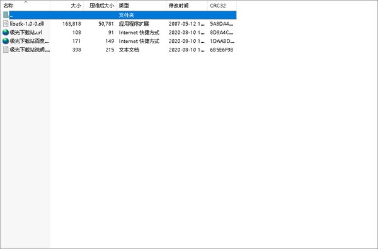Click the Internet 快捷方式 type of 极光下载站.url
Screen dimensions: 378x249
(139, 32)
